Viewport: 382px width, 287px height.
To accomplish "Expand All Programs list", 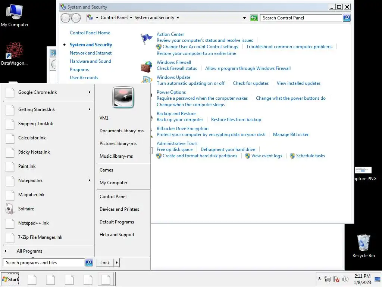I will [x=29, y=251].
